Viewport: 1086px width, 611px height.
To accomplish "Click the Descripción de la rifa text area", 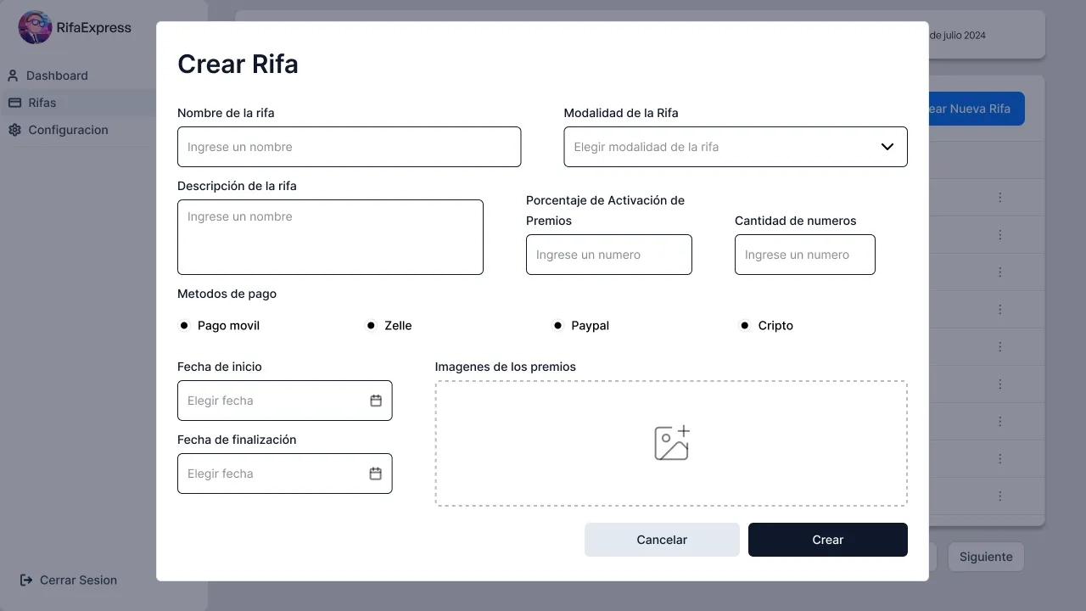I will 330,237.
